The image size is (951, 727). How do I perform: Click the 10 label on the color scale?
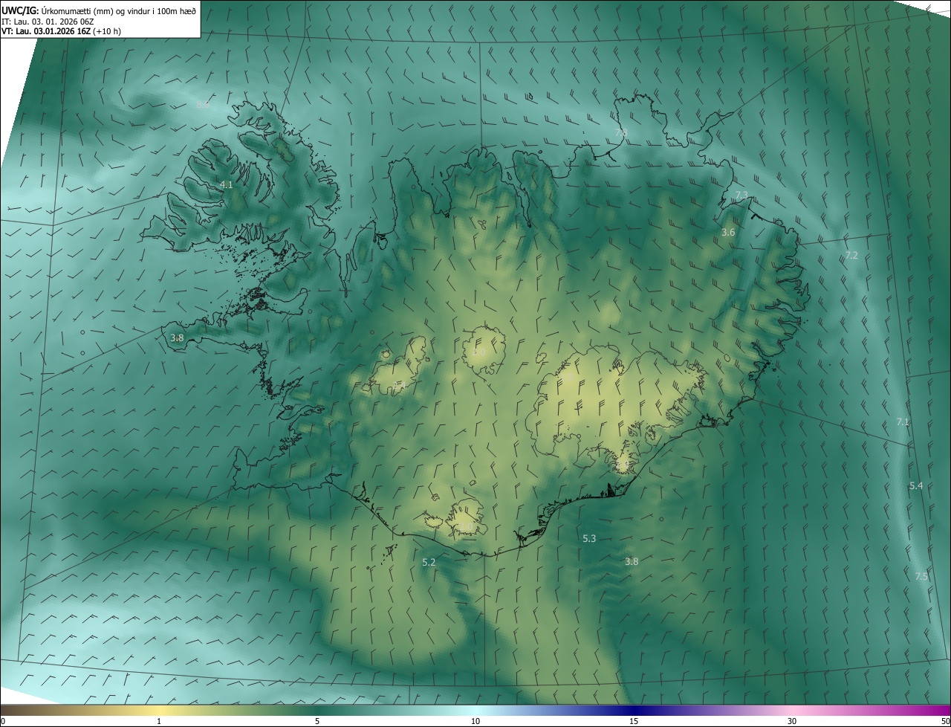[x=475, y=721]
